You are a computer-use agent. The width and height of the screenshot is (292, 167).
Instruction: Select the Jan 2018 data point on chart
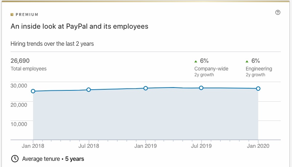tap(33, 91)
